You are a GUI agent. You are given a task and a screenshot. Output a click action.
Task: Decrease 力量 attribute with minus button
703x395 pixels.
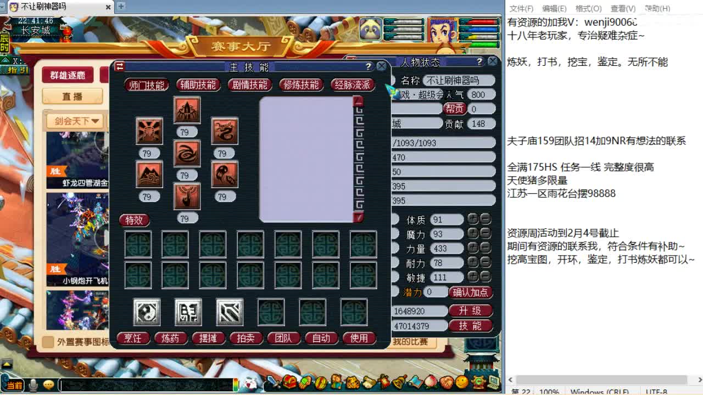click(485, 248)
